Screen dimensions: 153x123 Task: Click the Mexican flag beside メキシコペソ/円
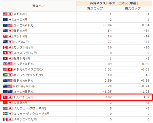click(5, 119)
